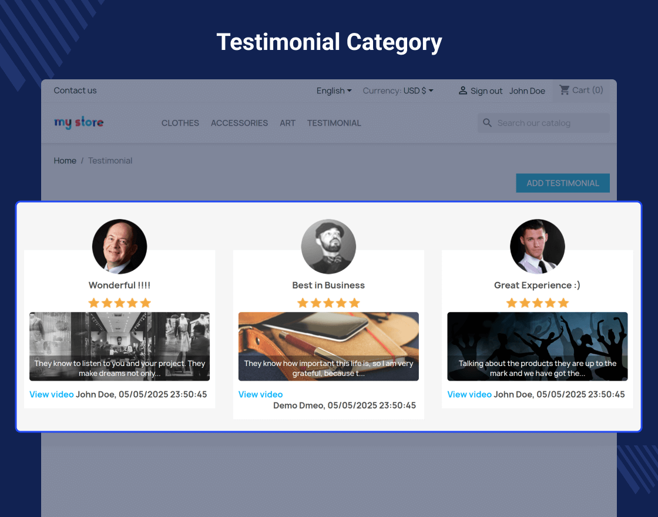Viewport: 658px width, 517px height.
Task: Click the Wonderful !!!! title
Action: click(120, 286)
